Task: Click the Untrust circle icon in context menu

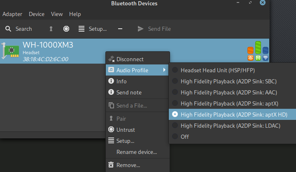Action: tap(111, 129)
